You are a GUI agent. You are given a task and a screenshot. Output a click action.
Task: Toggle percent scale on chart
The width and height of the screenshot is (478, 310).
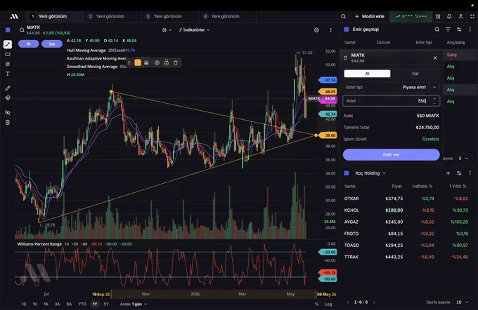pos(316,304)
